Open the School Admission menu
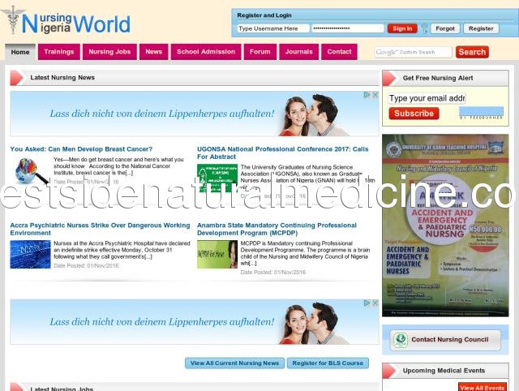Screen dimensions: 519x391 (x=206, y=52)
